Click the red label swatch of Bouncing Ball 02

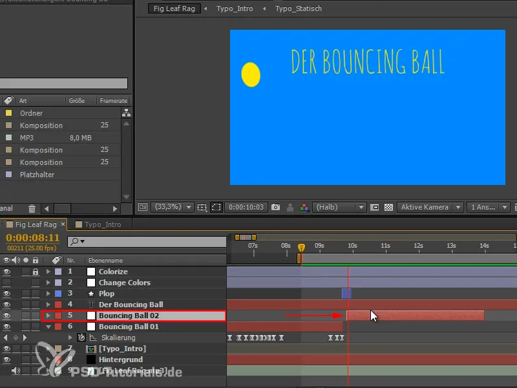58,316
